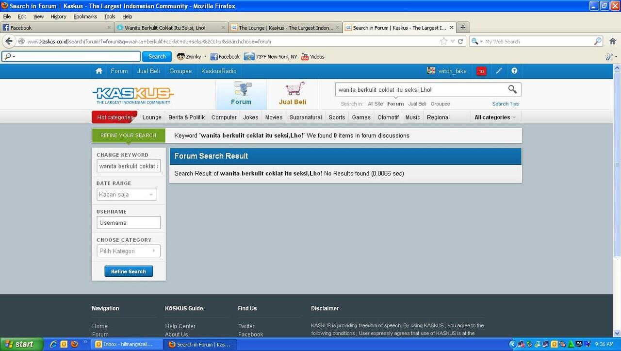Open the History menu
This screenshot has height=351, width=621.
pos(58,17)
